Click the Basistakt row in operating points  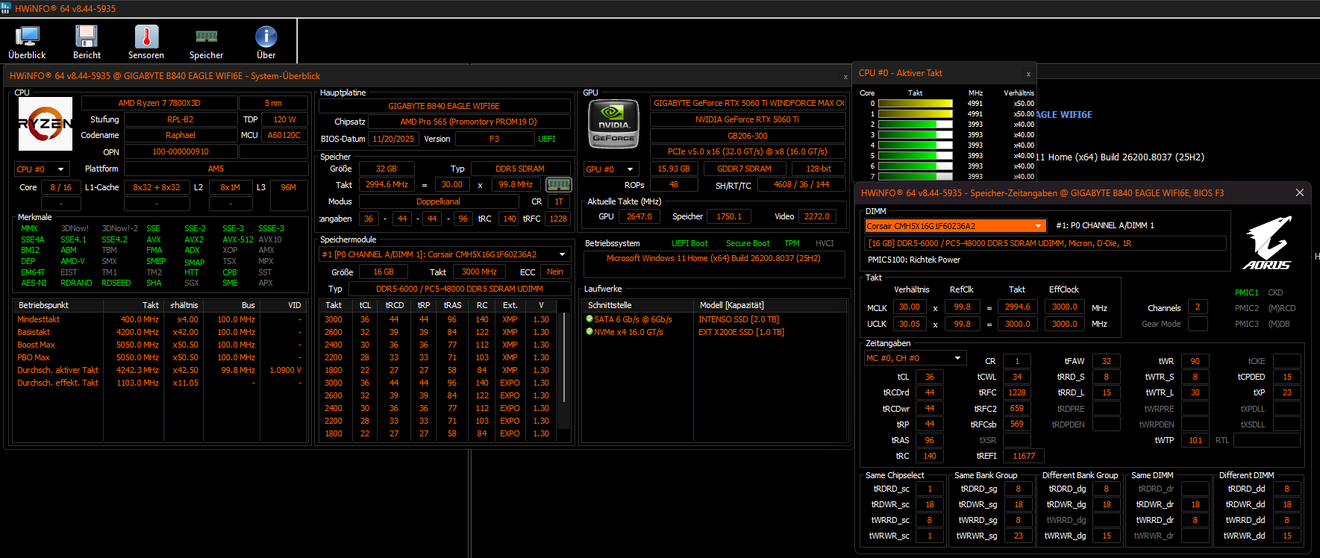(159, 332)
